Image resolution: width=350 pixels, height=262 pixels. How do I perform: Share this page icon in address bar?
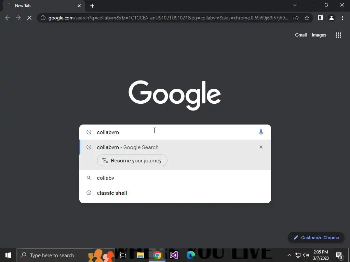296,18
